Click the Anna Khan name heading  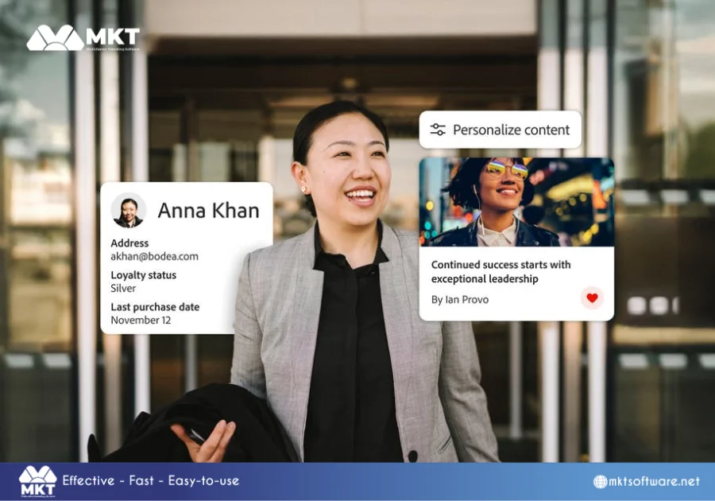click(x=208, y=211)
